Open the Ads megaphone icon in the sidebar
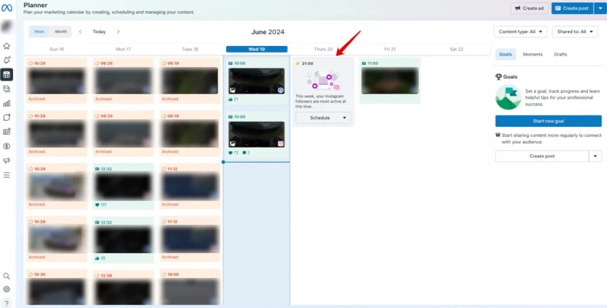 pos(7,161)
